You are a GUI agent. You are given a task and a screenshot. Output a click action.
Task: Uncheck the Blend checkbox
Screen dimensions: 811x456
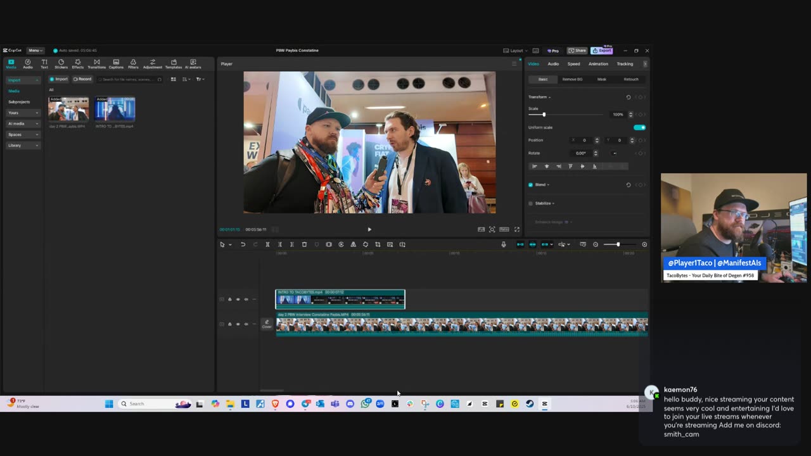coord(530,185)
